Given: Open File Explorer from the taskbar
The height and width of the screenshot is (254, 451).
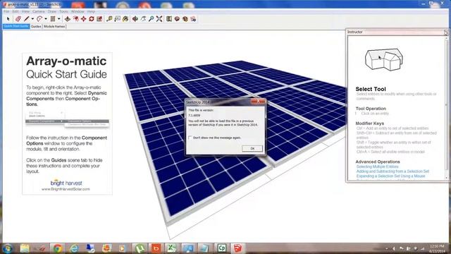Looking at the screenshot, I should 25,248.
